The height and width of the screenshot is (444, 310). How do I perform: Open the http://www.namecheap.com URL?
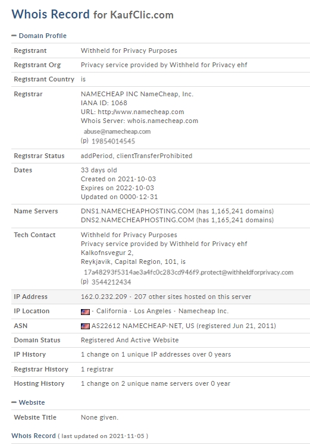click(x=141, y=112)
